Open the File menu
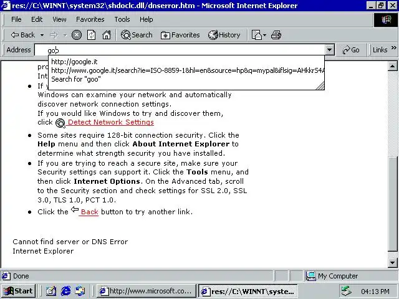 pyautogui.click(x=16, y=19)
